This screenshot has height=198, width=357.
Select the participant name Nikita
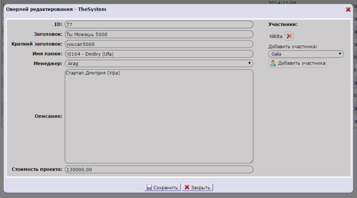point(276,36)
